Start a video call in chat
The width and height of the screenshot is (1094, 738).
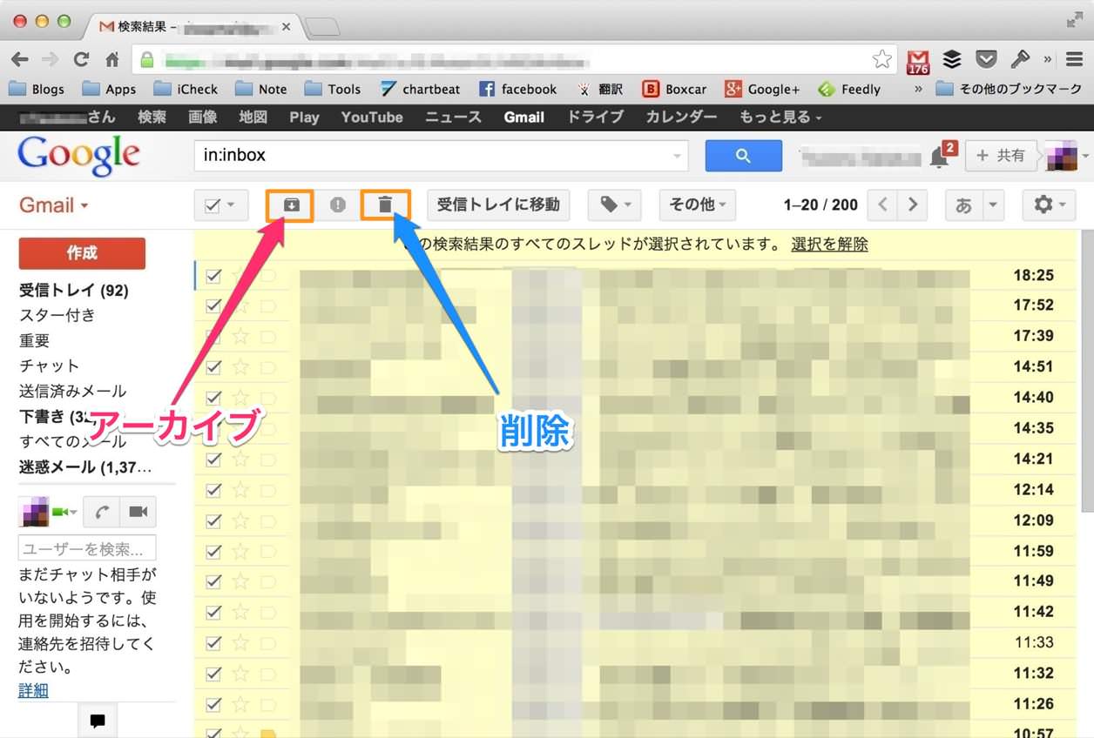pos(138,512)
